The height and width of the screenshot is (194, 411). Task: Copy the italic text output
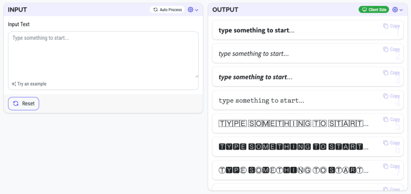click(391, 49)
